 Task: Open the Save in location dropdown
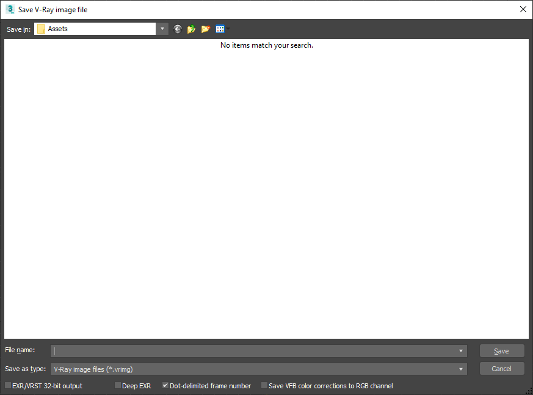click(162, 29)
